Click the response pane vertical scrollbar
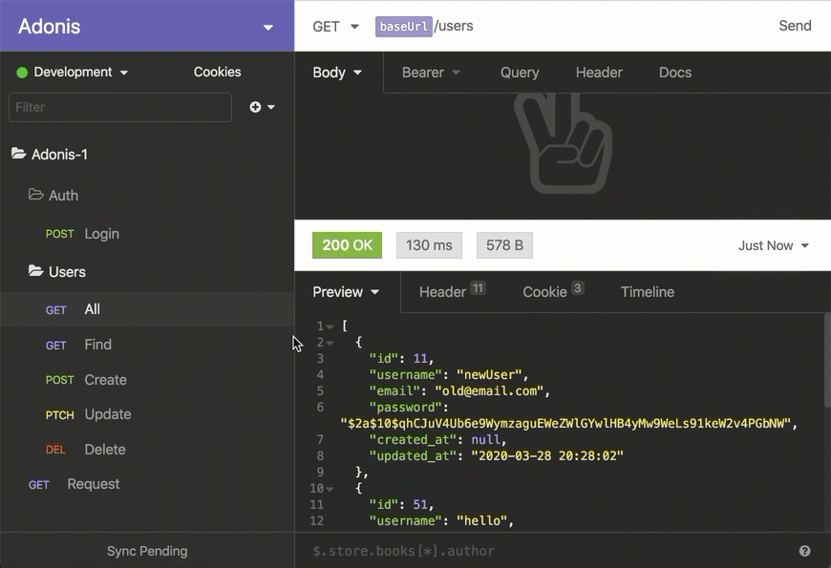The width and height of the screenshot is (831, 568). point(827,360)
